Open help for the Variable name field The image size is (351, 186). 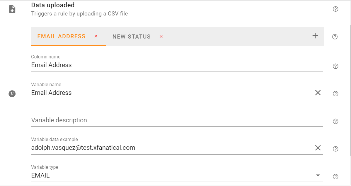point(335,93)
